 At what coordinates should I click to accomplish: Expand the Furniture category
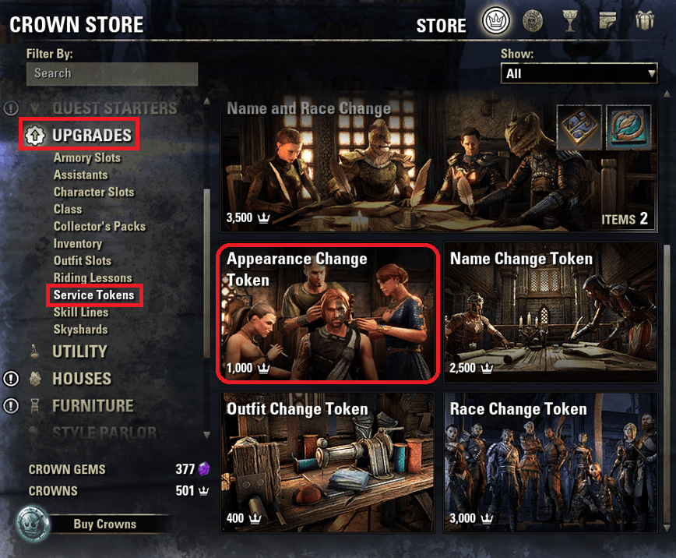click(x=92, y=406)
